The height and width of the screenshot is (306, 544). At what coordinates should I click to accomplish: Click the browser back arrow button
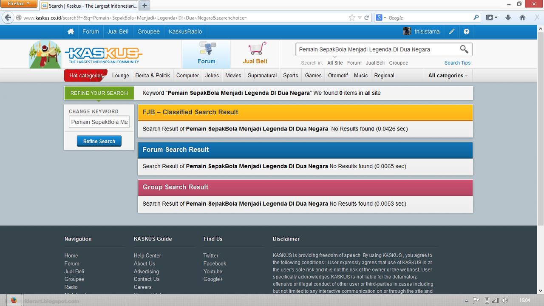click(x=7, y=18)
